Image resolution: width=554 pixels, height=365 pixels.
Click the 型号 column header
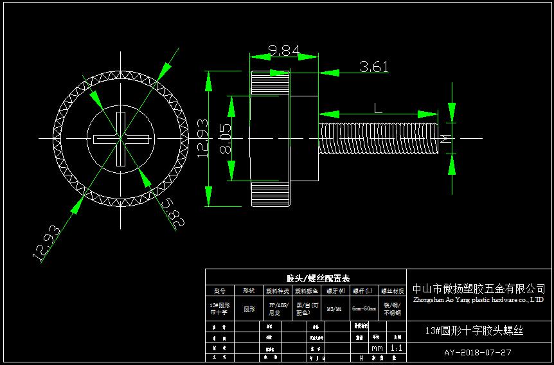coord(219,291)
